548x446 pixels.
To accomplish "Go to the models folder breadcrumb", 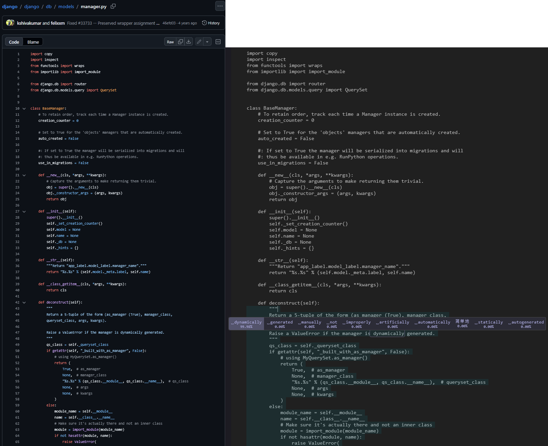I will (x=66, y=6).
